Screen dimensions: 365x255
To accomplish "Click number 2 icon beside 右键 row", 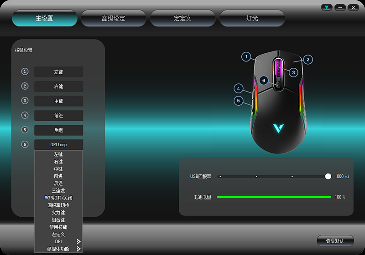I will 25,86.
